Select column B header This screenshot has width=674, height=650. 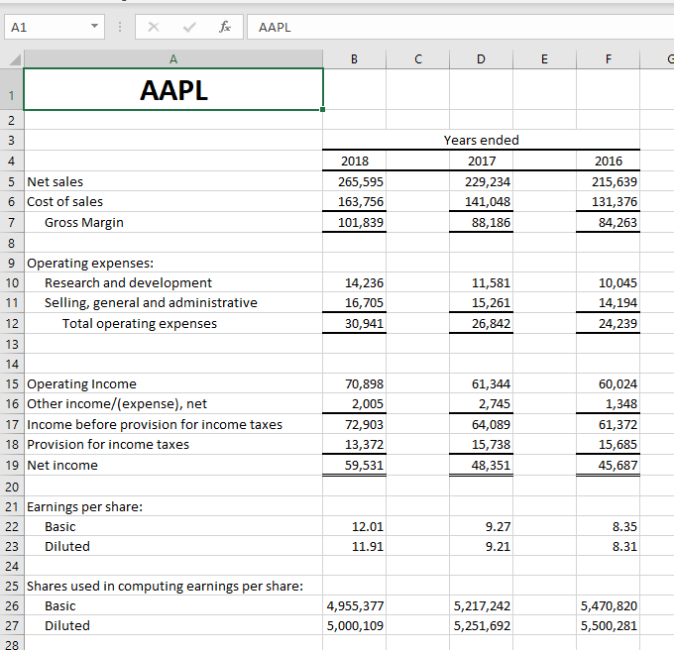(354, 58)
